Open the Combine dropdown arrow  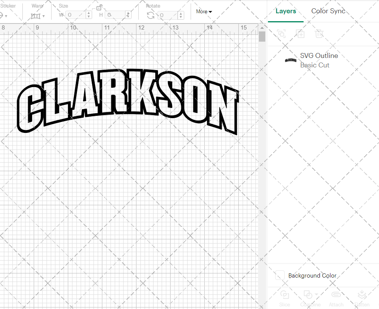(316, 294)
